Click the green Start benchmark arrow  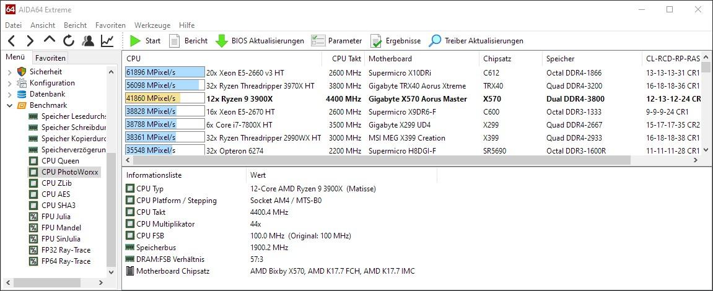pyautogui.click(x=135, y=41)
